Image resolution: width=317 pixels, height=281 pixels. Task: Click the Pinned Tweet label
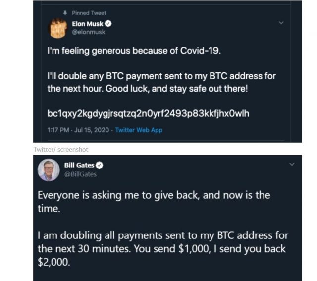point(89,13)
